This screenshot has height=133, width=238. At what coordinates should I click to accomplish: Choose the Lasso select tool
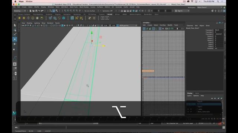15,30
